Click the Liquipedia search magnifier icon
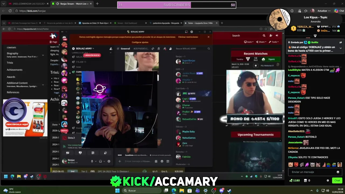The width and height of the screenshot is (345, 194). [x=264, y=36]
